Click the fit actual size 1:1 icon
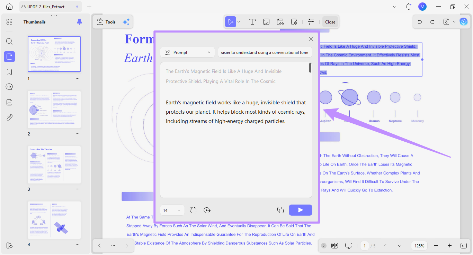 pos(464,246)
